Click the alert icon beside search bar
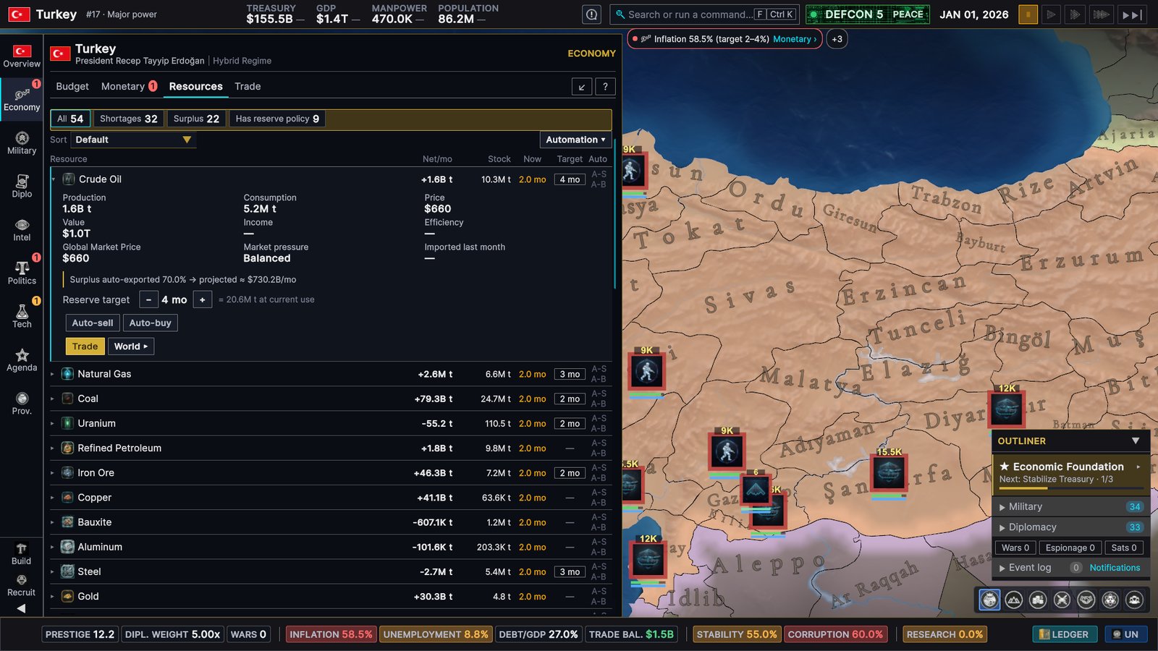This screenshot has width=1158, height=651. point(592,14)
